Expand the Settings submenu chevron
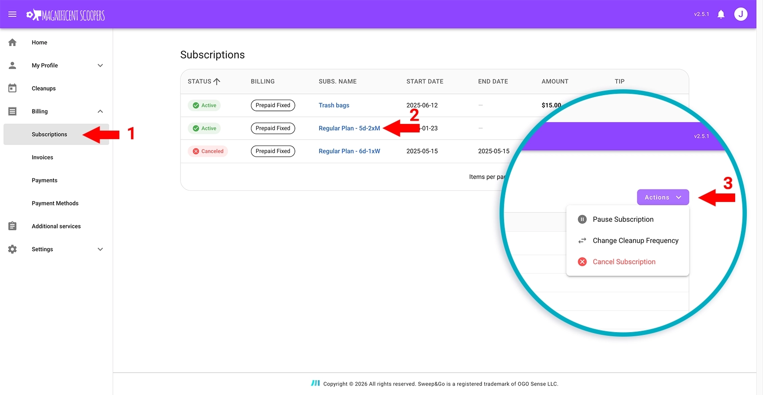763x395 pixels. tap(100, 249)
